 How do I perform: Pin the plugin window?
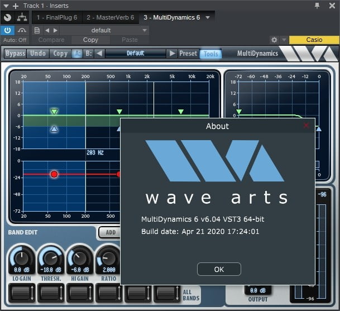pyautogui.click(x=317, y=6)
